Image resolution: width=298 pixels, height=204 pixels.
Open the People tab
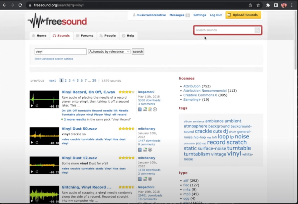[x=108, y=36]
